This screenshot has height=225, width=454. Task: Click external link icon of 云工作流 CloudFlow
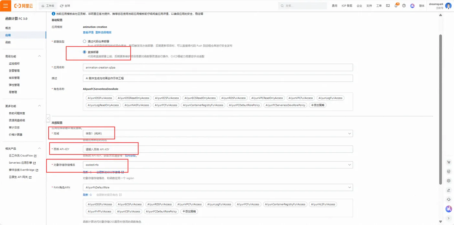tap(35, 156)
